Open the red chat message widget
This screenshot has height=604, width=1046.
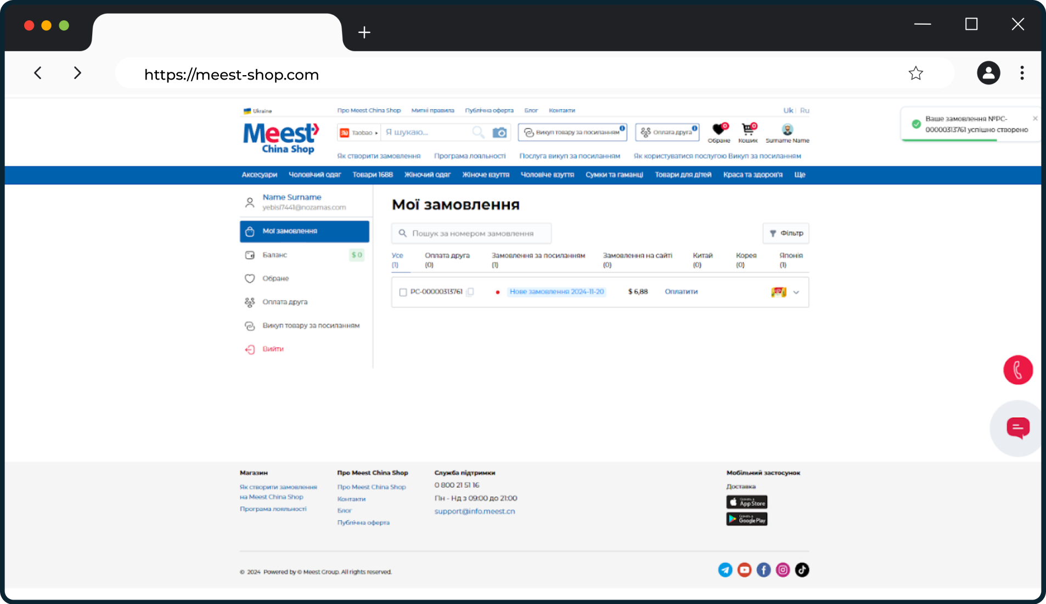coord(1018,428)
